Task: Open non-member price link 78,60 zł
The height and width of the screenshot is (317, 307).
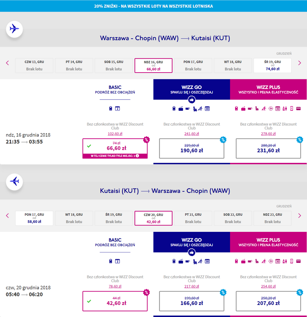Action: tap(115, 286)
